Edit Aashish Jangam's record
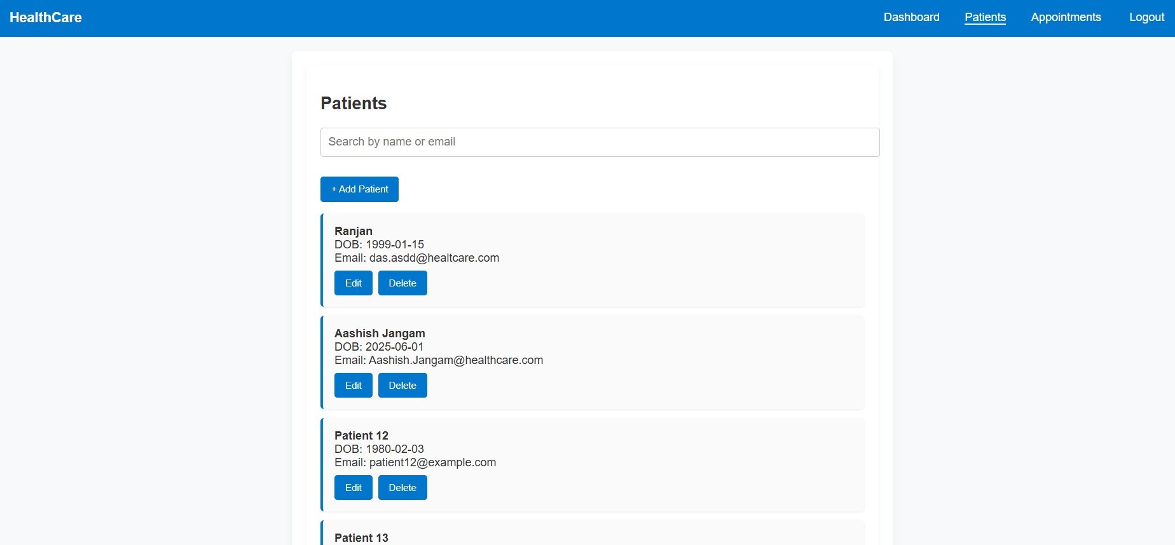Image resolution: width=1175 pixels, height=545 pixels. (x=354, y=386)
